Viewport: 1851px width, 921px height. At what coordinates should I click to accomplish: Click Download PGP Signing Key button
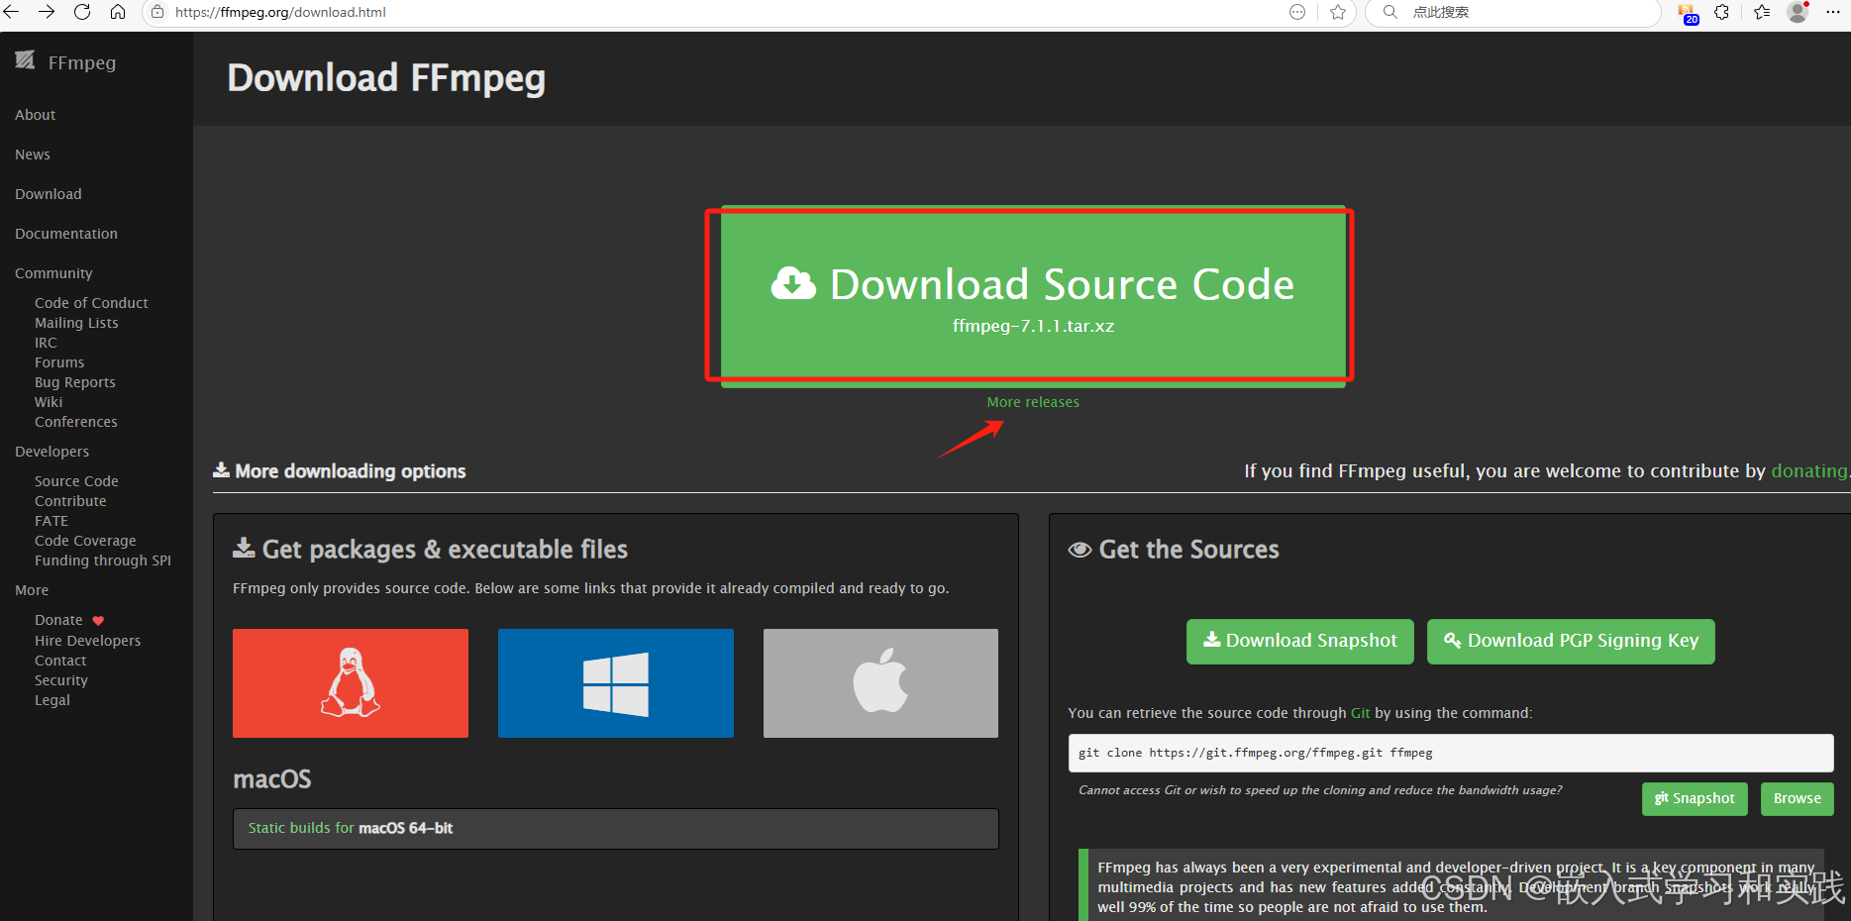click(x=1571, y=642)
